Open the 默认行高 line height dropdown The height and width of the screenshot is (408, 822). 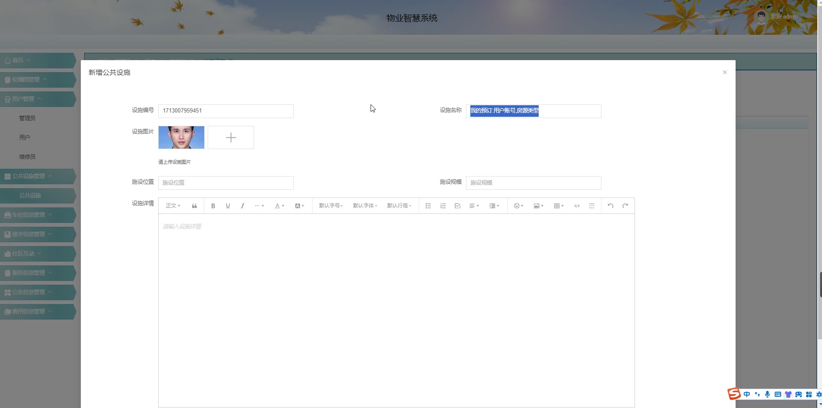coord(399,206)
